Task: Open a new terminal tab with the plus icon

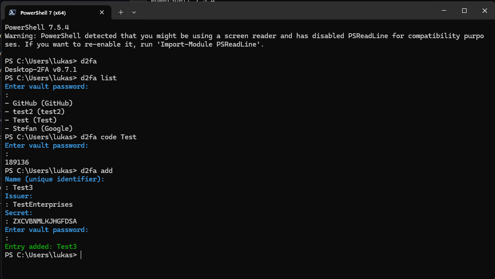Action: pyautogui.click(x=120, y=12)
